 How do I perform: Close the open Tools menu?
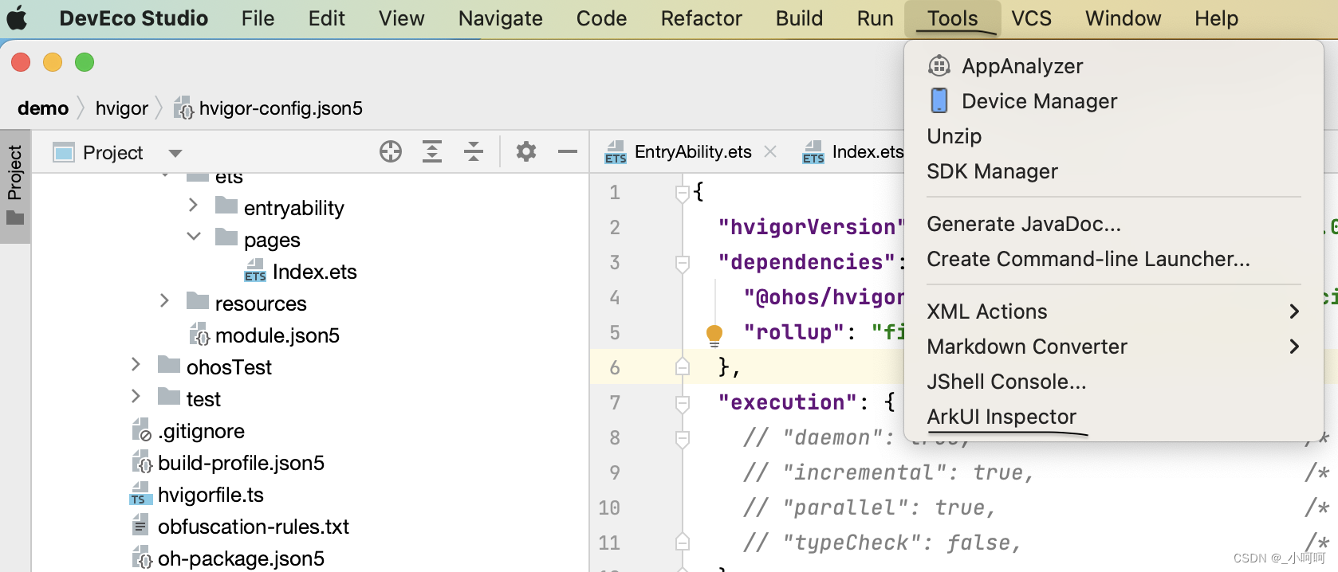tap(952, 18)
